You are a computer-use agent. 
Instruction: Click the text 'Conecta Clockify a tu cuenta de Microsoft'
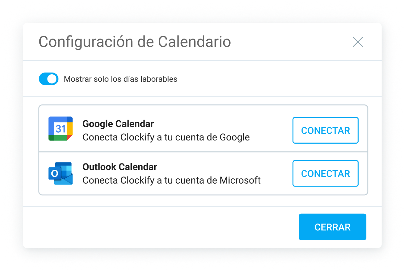(171, 180)
